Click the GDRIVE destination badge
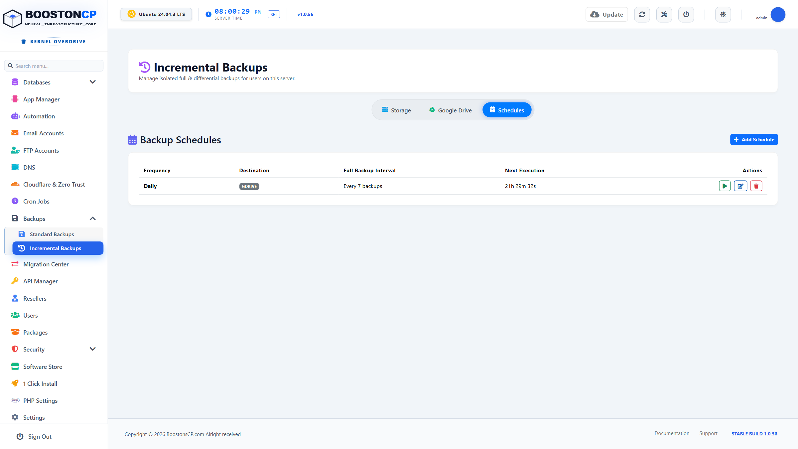798x449 pixels. coord(249,186)
